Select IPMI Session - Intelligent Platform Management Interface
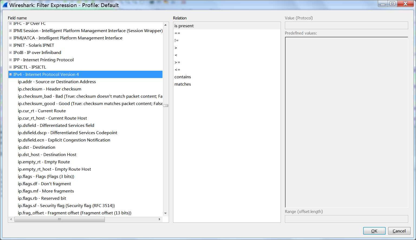The height and width of the screenshot is (240, 416). point(88,31)
